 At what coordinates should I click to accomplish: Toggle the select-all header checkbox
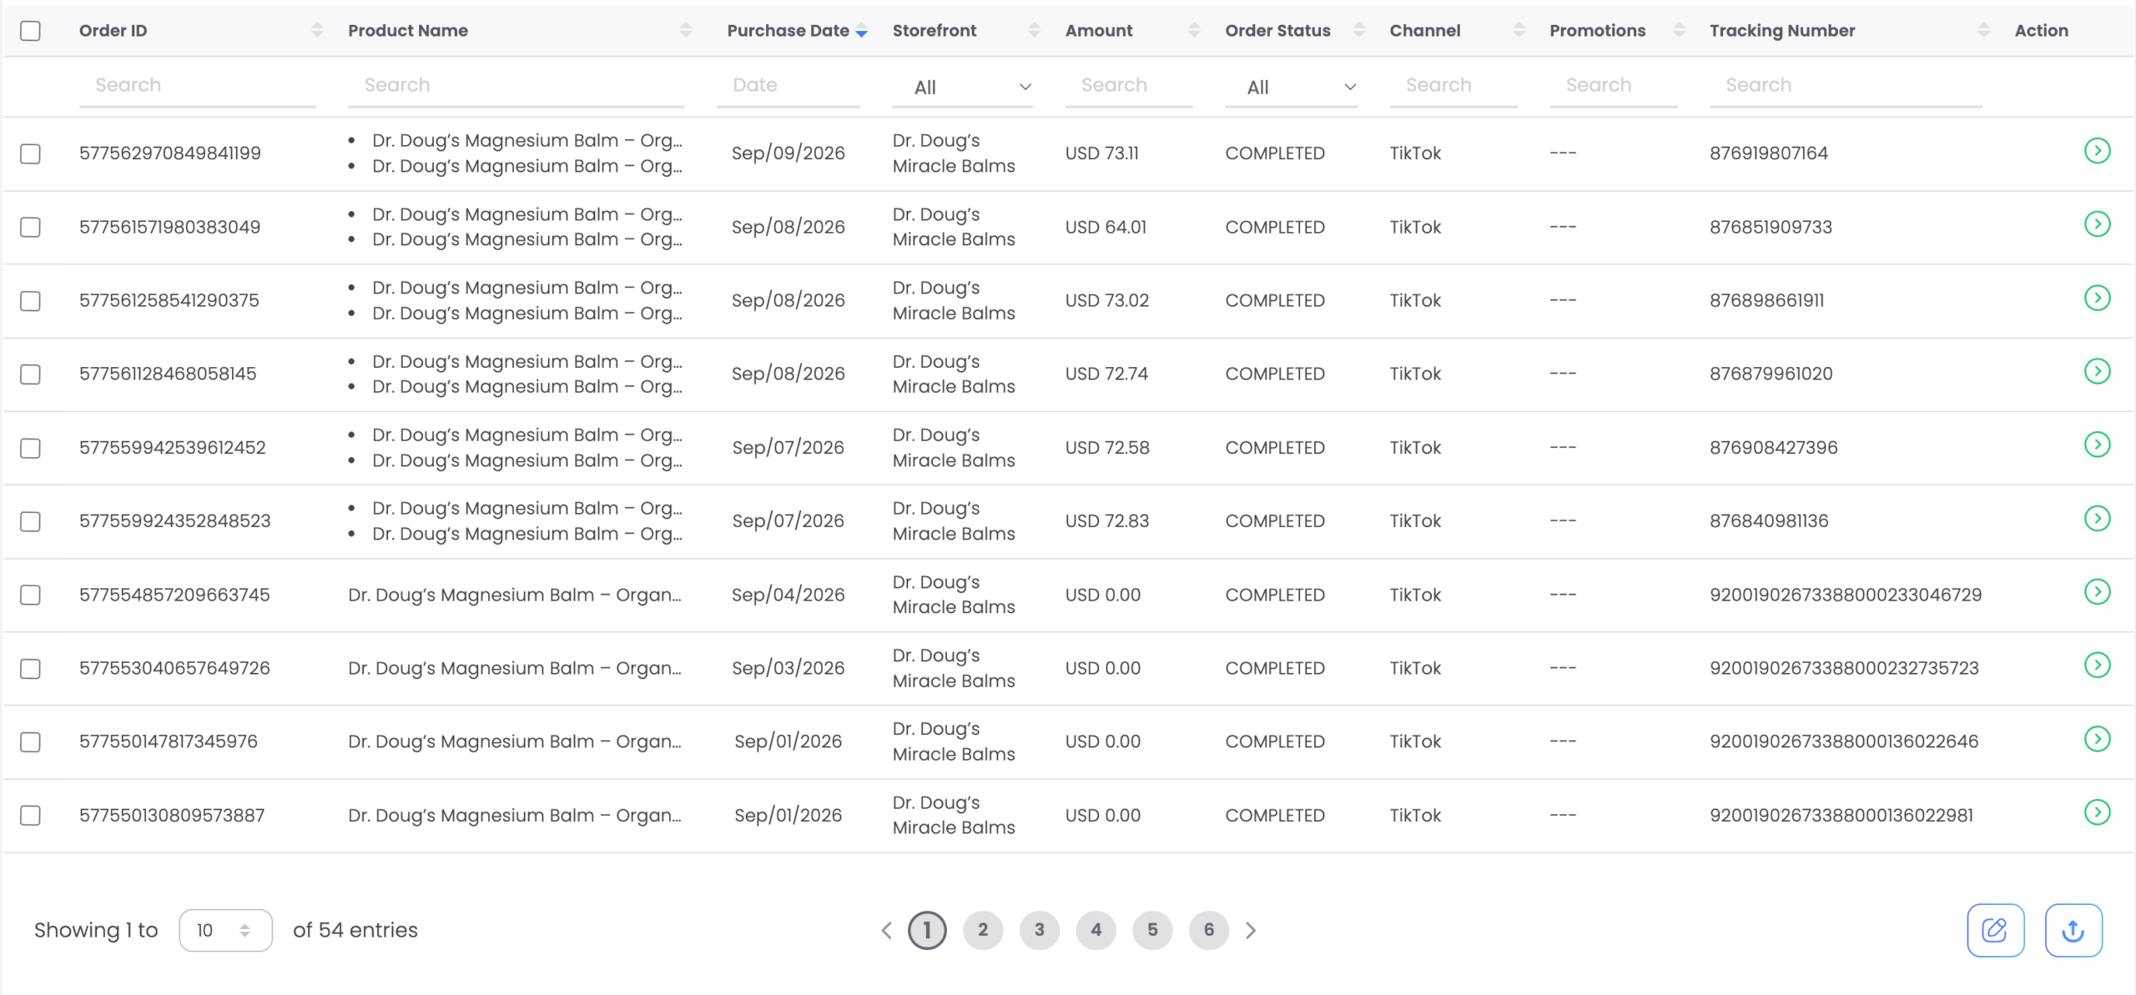click(30, 31)
